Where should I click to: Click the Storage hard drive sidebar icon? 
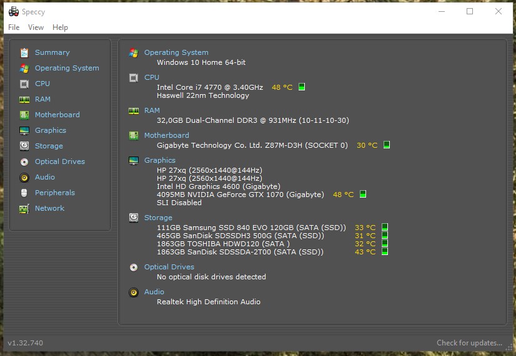[24, 146]
